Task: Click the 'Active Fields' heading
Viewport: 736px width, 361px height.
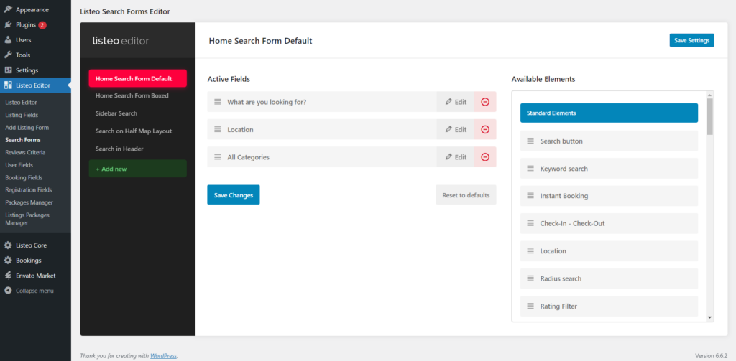Action: [x=229, y=79]
